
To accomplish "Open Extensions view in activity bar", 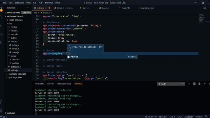I will pyautogui.click(x=1, y=43).
